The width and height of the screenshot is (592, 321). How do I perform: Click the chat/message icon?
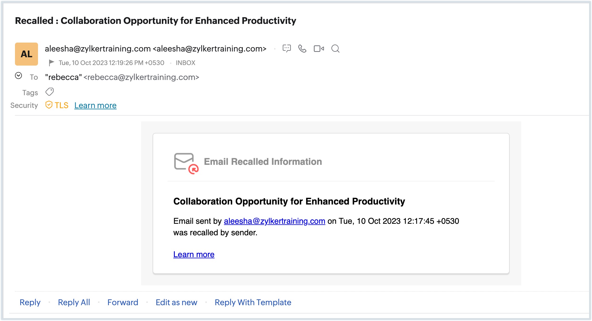coord(286,48)
